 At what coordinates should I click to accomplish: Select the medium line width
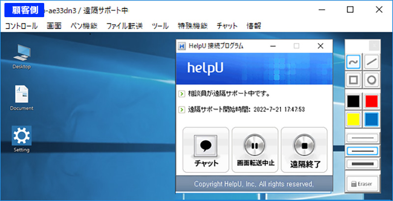tap(363, 151)
